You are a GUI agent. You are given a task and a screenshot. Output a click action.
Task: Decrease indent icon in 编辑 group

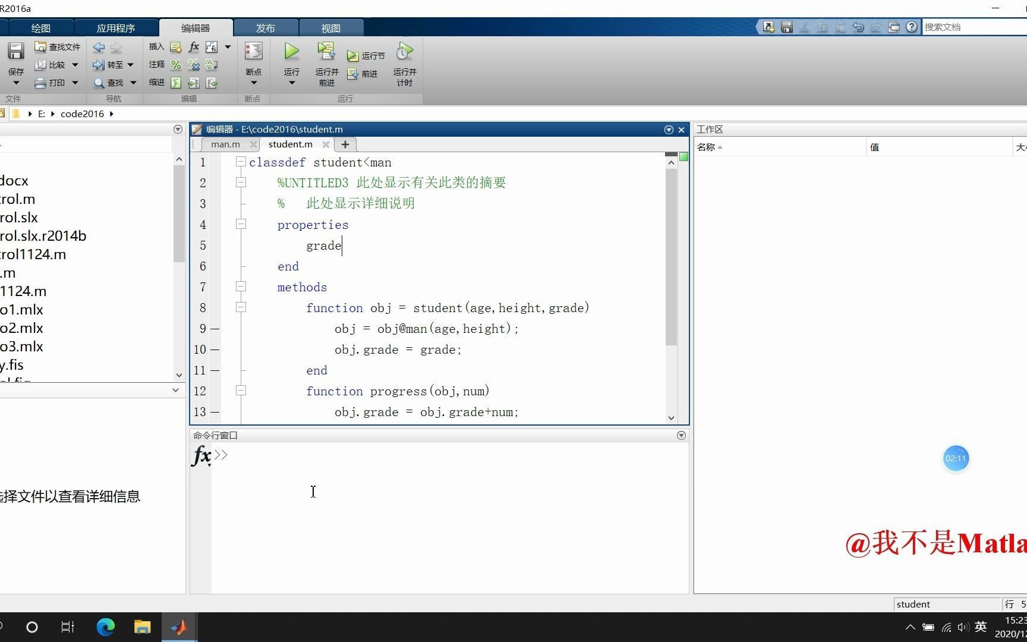212,83
